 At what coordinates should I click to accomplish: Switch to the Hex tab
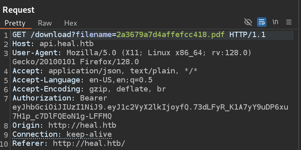point(71,23)
